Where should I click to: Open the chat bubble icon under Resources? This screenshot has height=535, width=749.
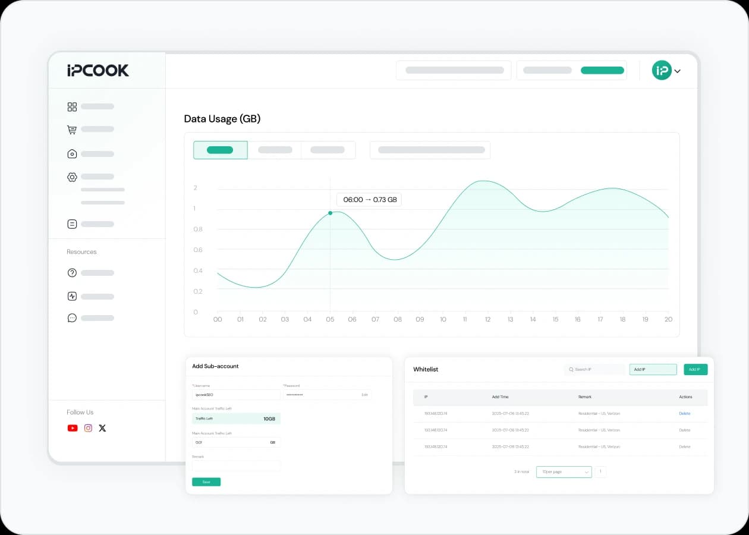[72, 317]
